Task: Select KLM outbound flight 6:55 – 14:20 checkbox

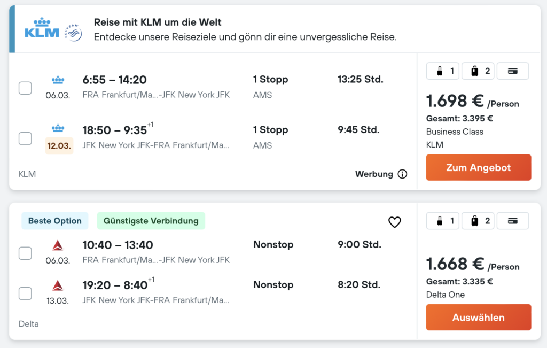Action: 25,88
